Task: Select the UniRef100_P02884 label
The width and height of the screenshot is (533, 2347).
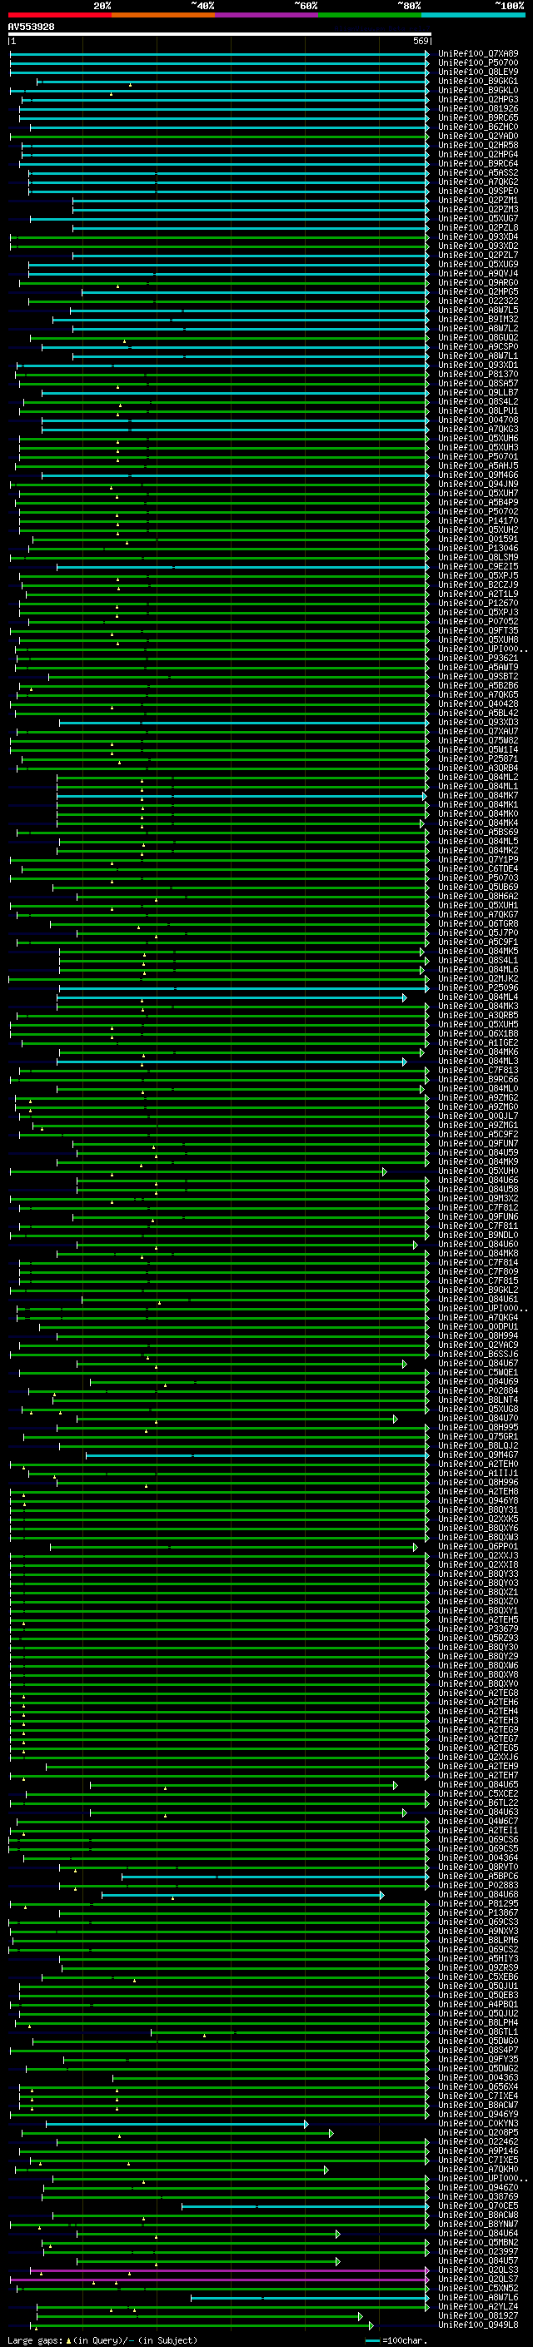Action: pos(478,1391)
